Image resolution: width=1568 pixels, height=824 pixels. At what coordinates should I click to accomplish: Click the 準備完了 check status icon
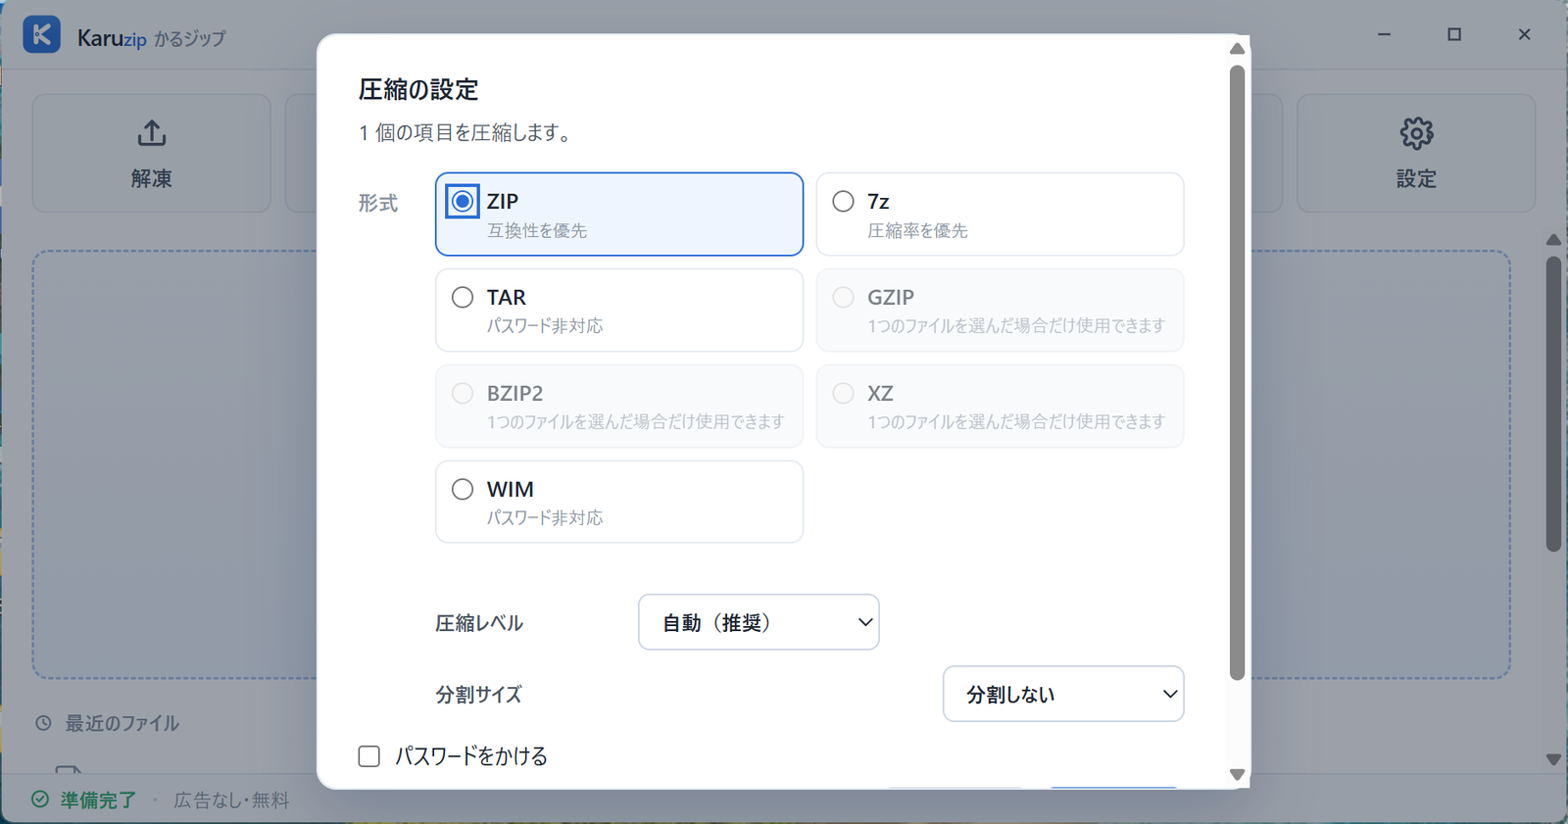(40, 800)
